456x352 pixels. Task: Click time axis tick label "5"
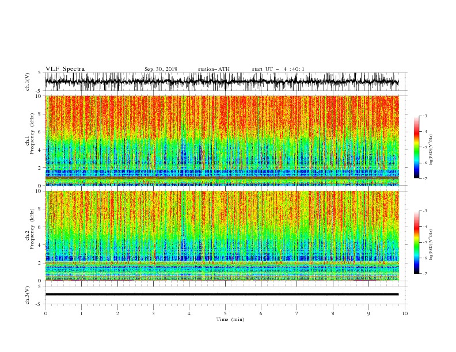click(225, 313)
